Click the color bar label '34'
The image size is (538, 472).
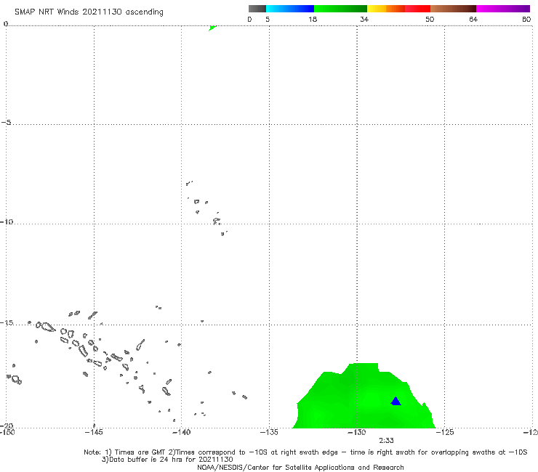364,19
